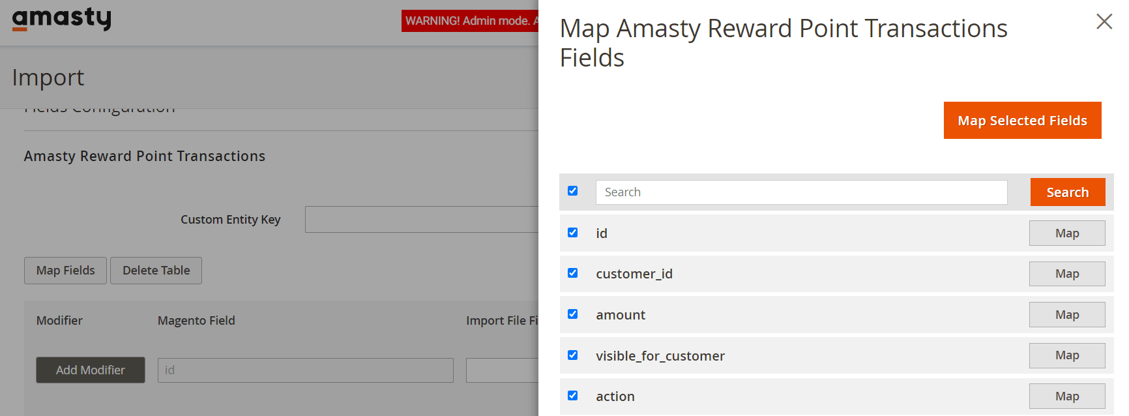1129x416 pixels.
Task: Close the Map Fields panel
Action: (1104, 22)
